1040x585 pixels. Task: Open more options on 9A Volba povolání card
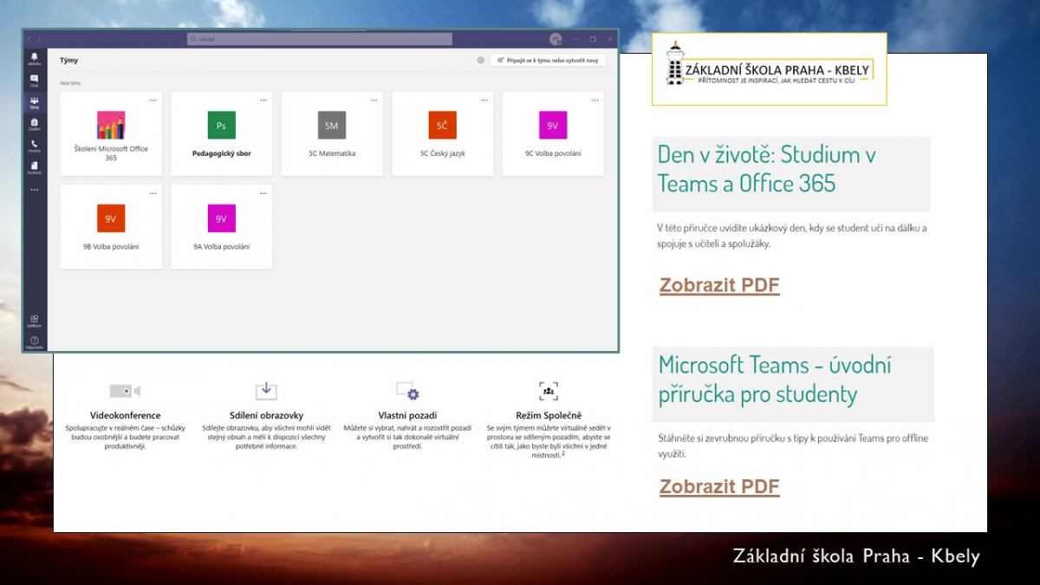(263, 192)
